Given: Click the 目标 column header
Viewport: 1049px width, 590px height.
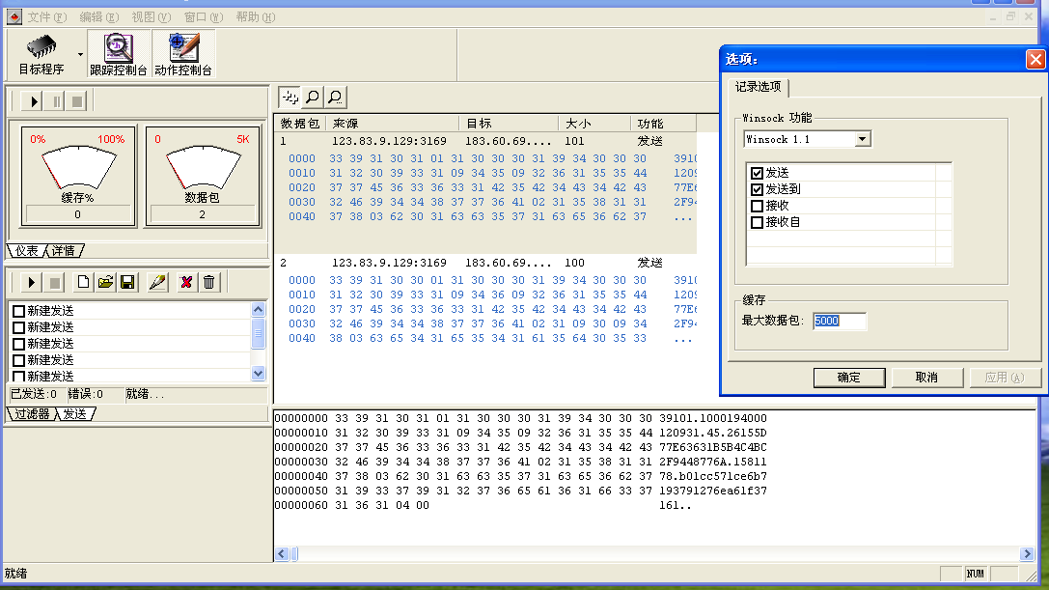Looking at the screenshot, I should [509, 124].
